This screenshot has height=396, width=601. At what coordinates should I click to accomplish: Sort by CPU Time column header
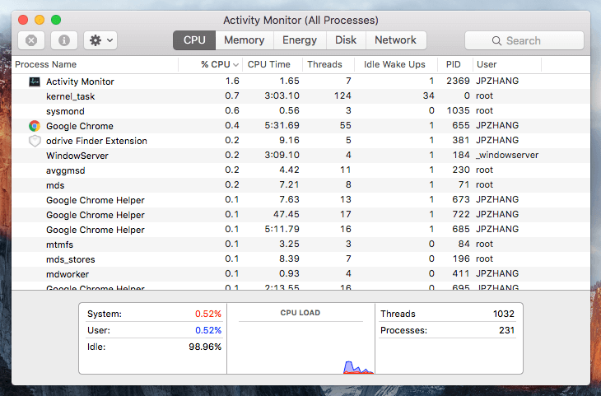(273, 64)
